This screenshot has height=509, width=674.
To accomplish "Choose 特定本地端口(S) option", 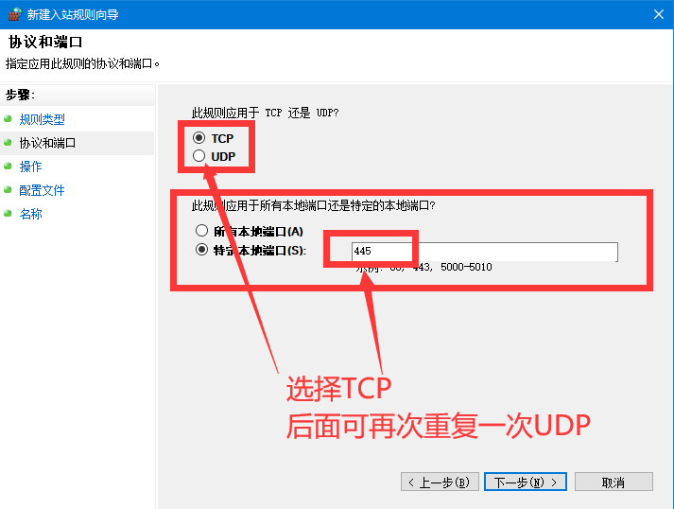I will [x=201, y=250].
